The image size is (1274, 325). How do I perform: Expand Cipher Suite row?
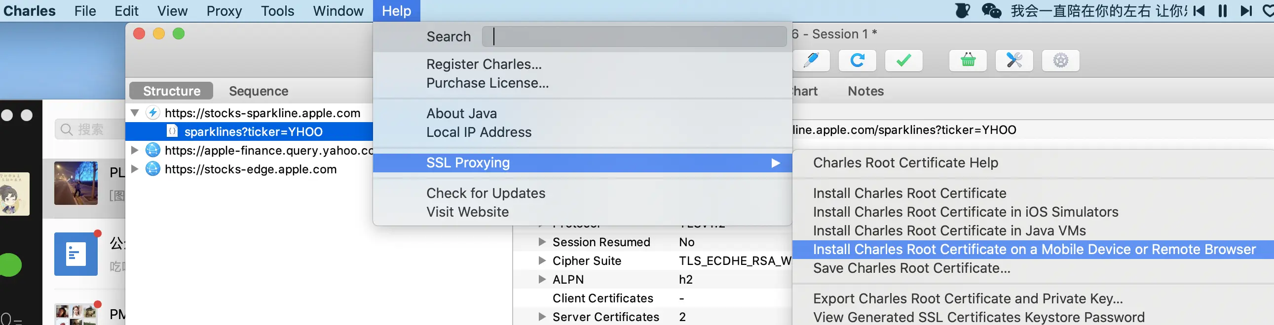(542, 260)
